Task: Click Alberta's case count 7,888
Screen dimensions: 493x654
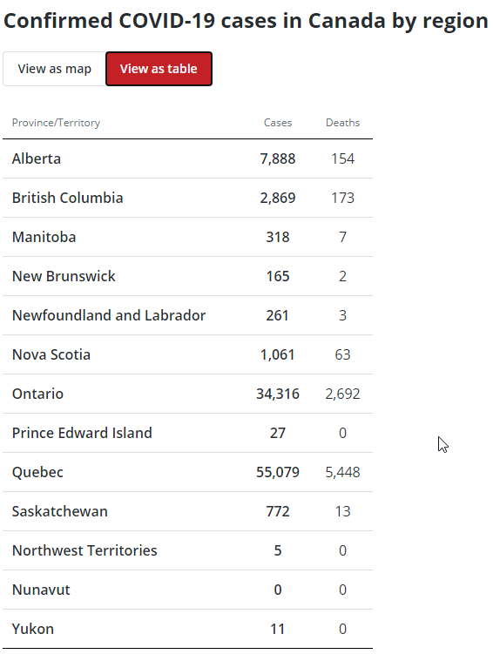Action: (278, 158)
